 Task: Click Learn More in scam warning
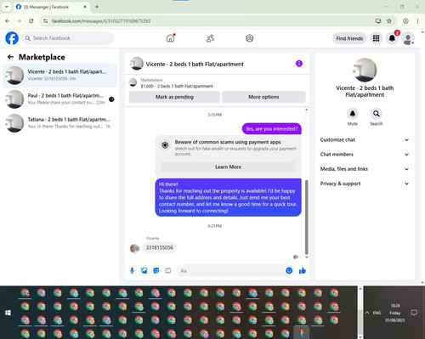point(228,167)
